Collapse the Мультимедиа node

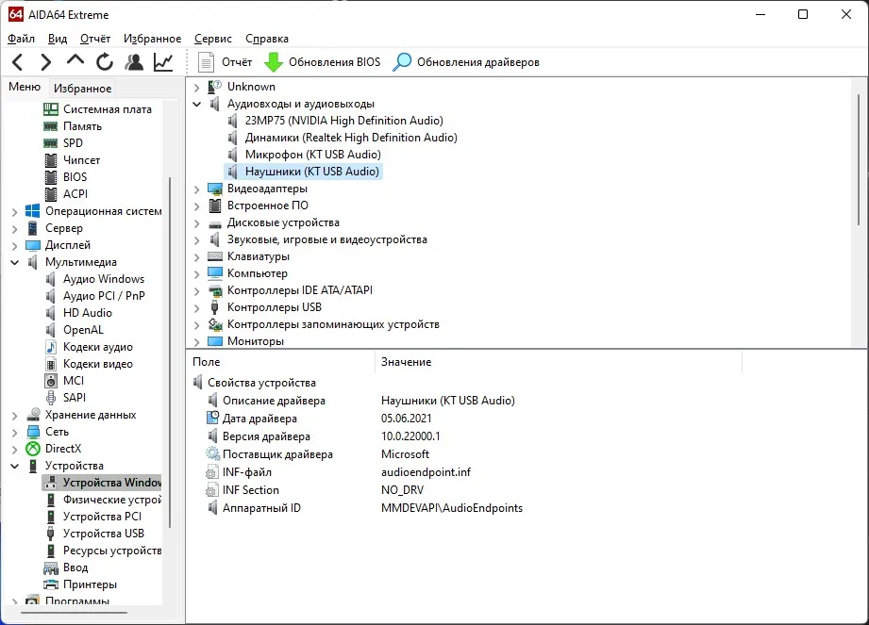point(15,262)
